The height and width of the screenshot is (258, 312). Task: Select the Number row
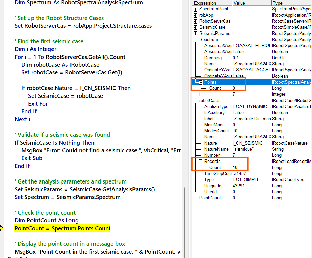coord(251,155)
